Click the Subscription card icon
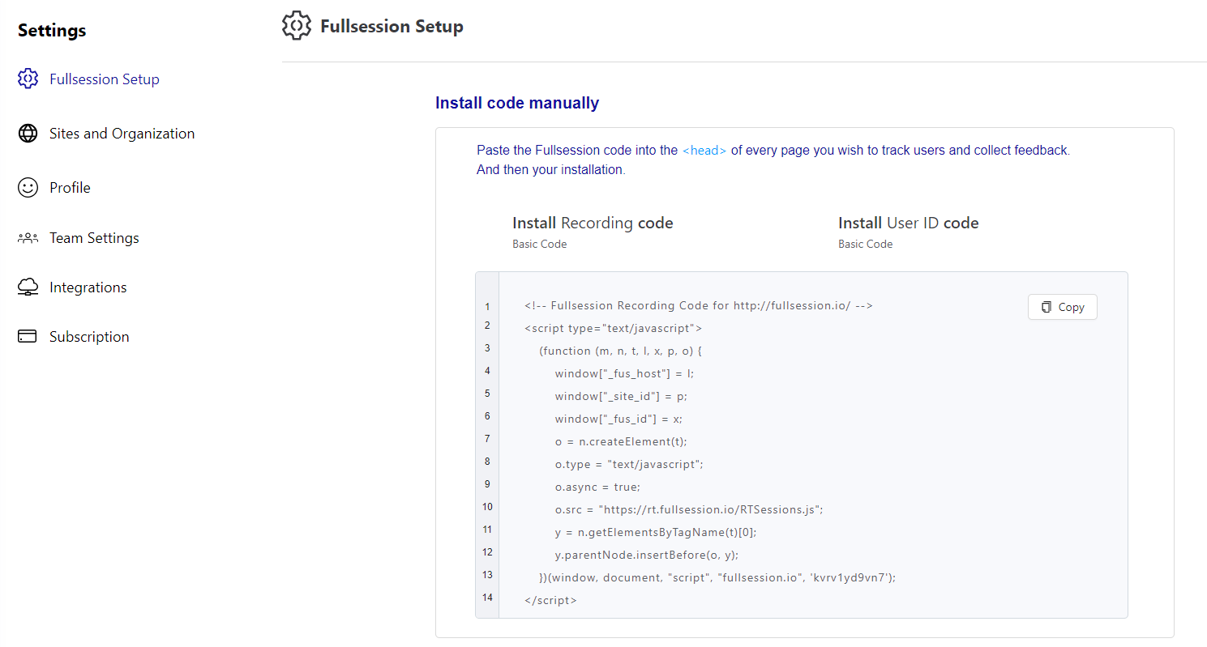The height and width of the screenshot is (647, 1207). point(28,337)
